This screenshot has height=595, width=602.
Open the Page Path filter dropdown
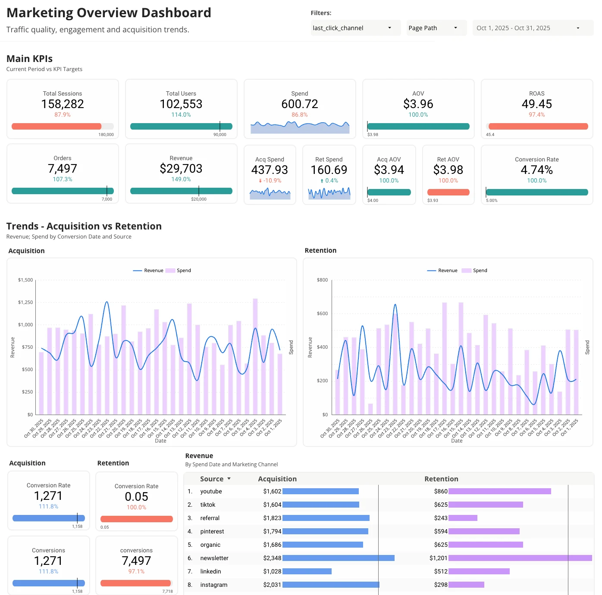[436, 28]
